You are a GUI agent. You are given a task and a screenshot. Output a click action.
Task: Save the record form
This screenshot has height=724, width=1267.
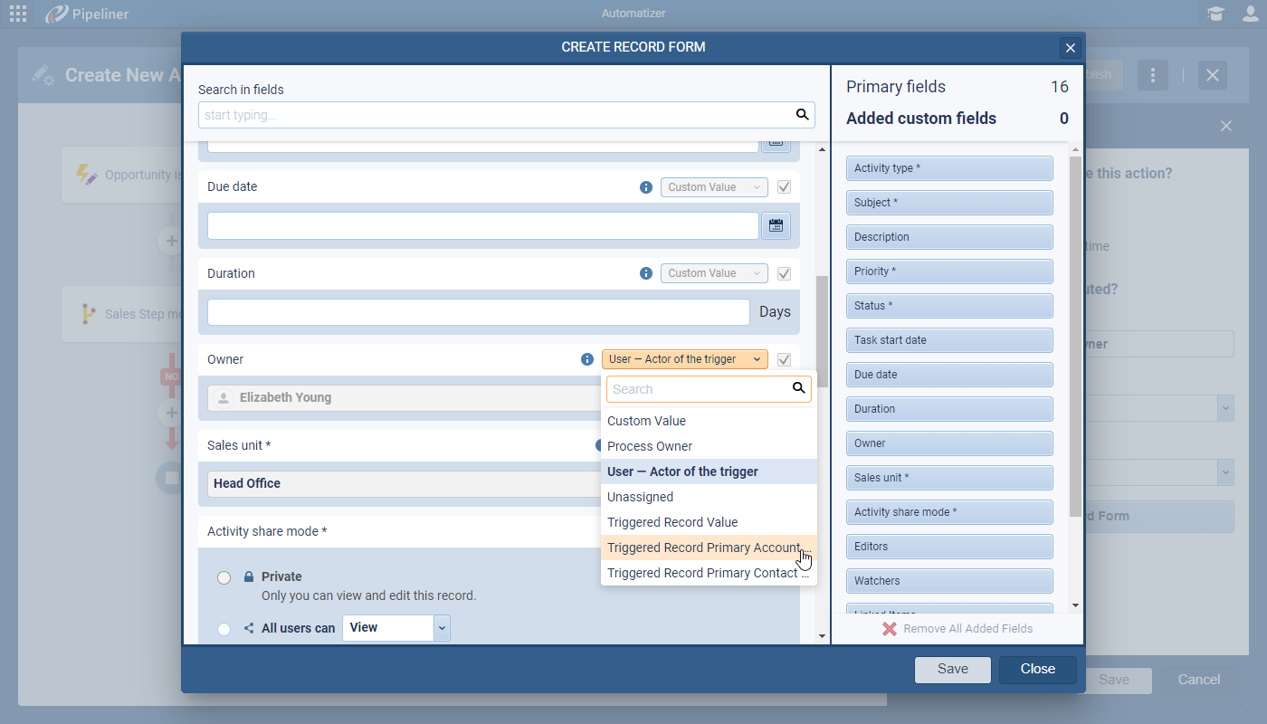point(952,669)
